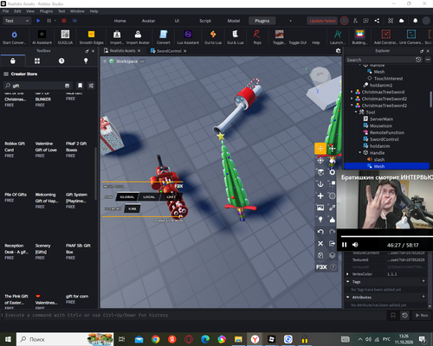The image size is (433, 346).
Task: Open the Plugins menu in the menu bar
Action: point(46,11)
